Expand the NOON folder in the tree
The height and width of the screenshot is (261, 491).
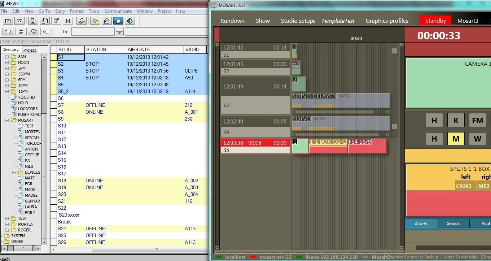point(7,62)
